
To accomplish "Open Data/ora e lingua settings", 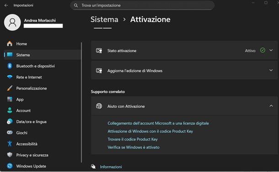I will pos(43,121).
